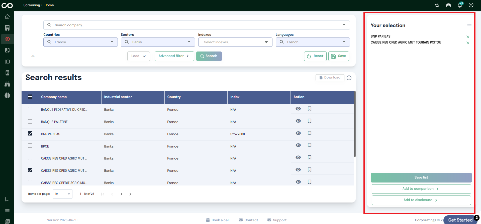481x224 pixels.
Task: Open the user account icon
Action: (x=471, y=5)
